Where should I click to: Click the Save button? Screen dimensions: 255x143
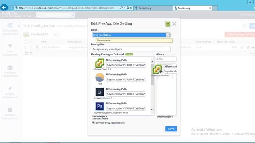(171, 129)
